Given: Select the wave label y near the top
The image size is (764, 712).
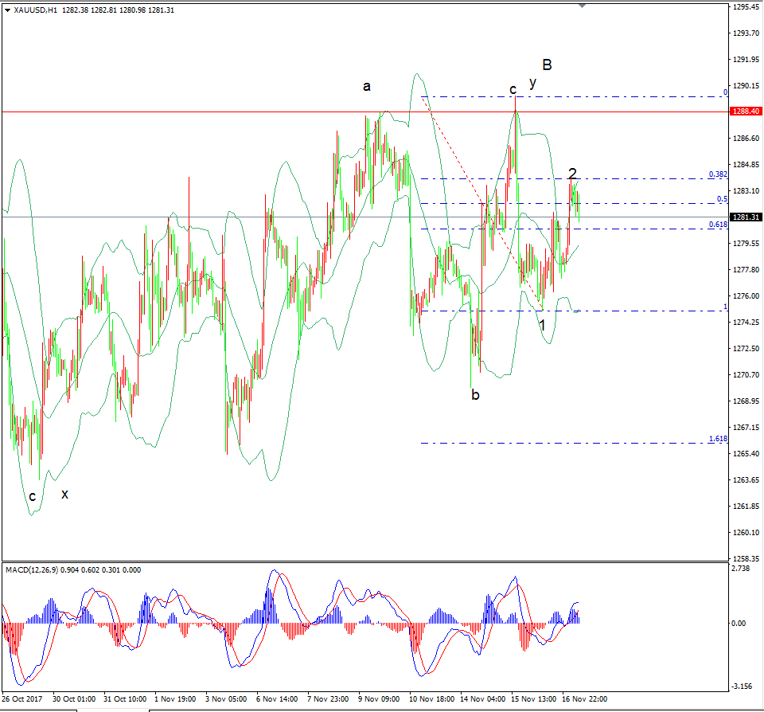Looking at the screenshot, I should [x=532, y=83].
